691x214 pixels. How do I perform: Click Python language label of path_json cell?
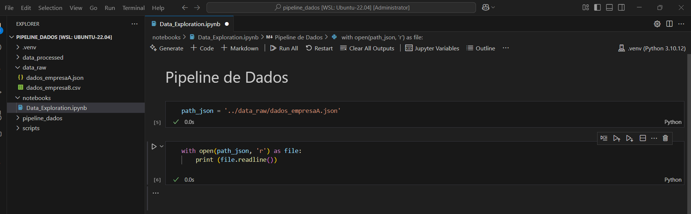[673, 122]
